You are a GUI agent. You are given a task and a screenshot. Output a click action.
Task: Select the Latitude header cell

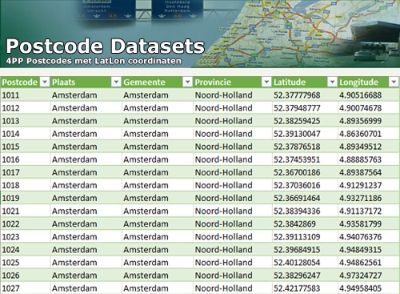coord(305,82)
